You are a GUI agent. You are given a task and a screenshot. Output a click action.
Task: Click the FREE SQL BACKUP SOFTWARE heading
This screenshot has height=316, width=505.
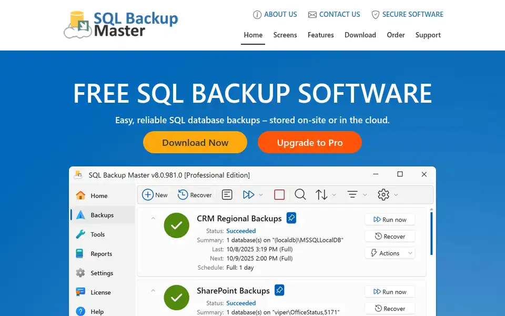(x=252, y=93)
